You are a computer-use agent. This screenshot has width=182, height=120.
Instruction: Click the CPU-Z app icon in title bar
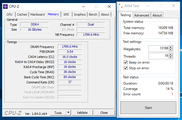click(5, 7)
